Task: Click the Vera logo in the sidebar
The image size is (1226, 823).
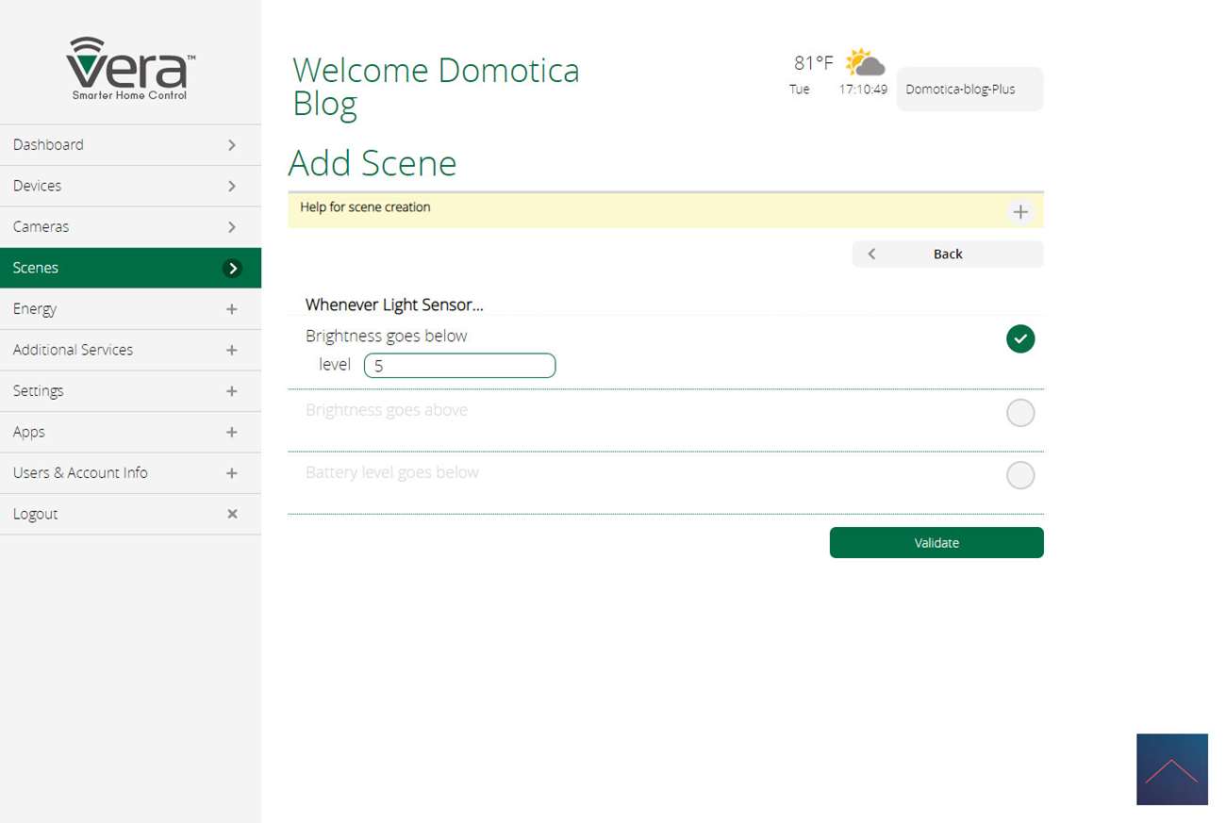Action: pyautogui.click(x=130, y=68)
